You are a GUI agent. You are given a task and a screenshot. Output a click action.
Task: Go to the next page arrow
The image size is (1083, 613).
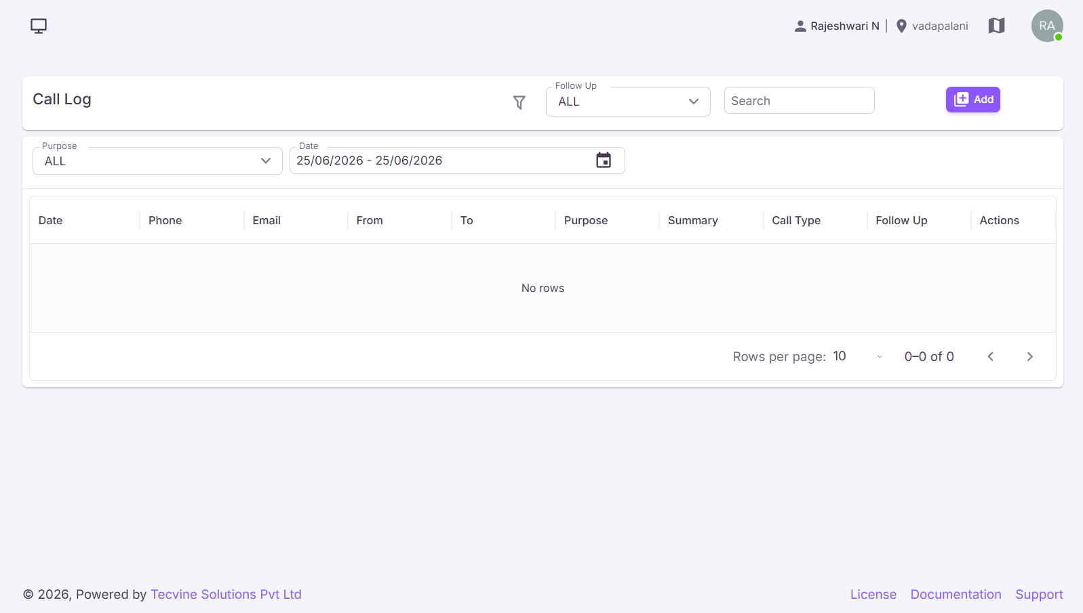pos(1029,356)
